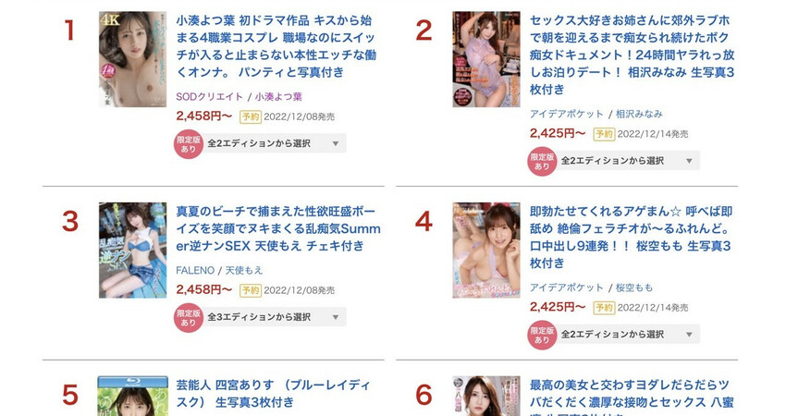Open the rank 5 Blu-ray cover thumbnail
786x416 pixels.
[x=133, y=396]
